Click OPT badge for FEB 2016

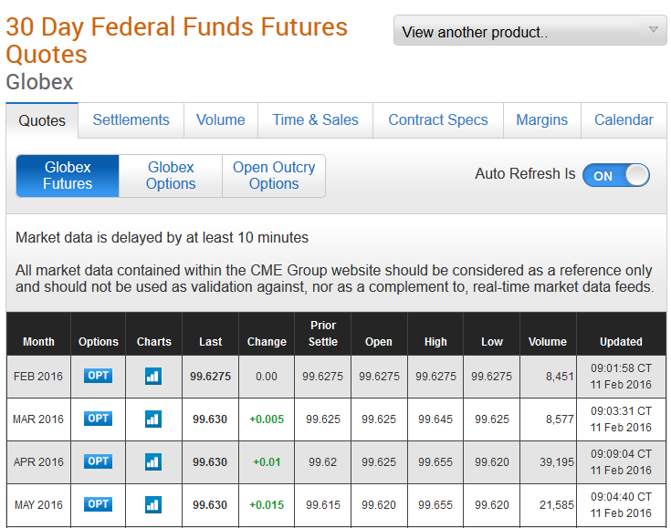click(98, 376)
